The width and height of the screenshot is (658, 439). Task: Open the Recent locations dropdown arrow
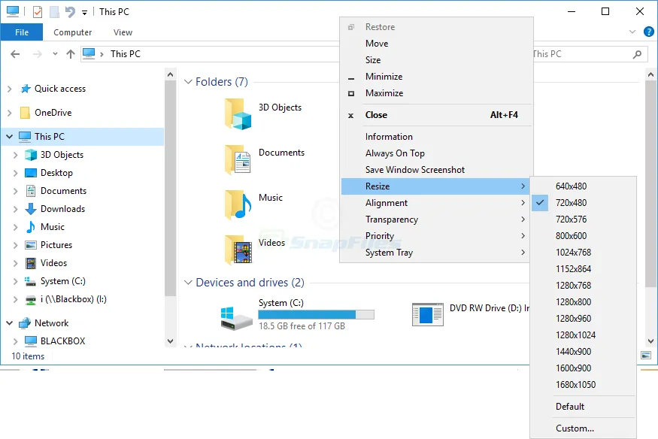[55, 53]
